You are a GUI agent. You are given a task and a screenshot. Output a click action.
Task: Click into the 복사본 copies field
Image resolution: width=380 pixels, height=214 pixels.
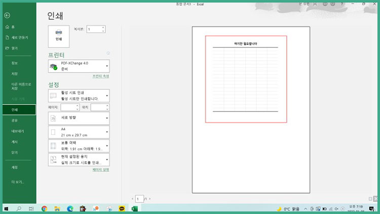click(94, 29)
